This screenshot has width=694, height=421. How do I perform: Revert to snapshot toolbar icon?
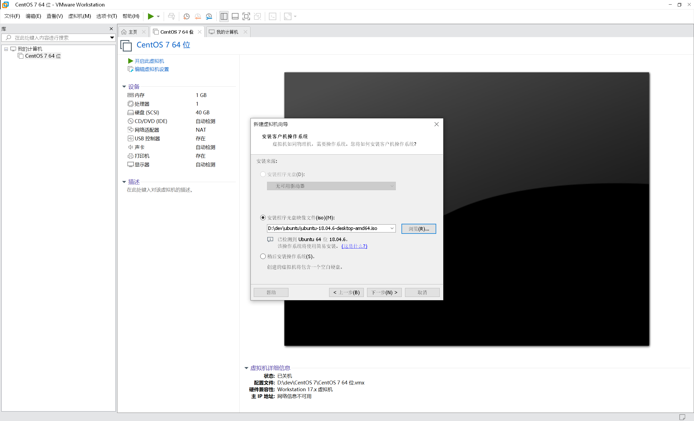pyautogui.click(x=198, y=16)
